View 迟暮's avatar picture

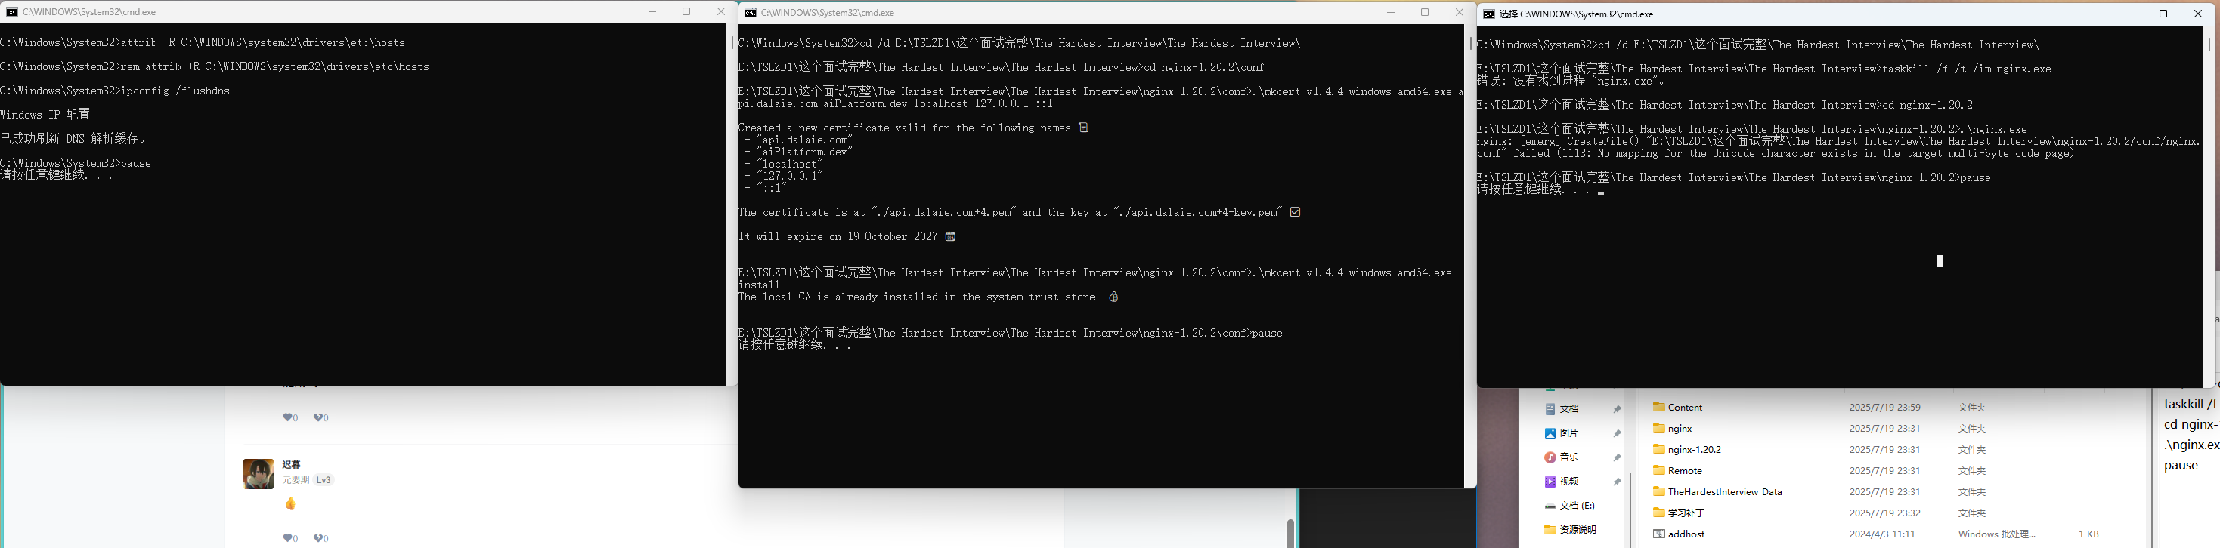(258, 474)
